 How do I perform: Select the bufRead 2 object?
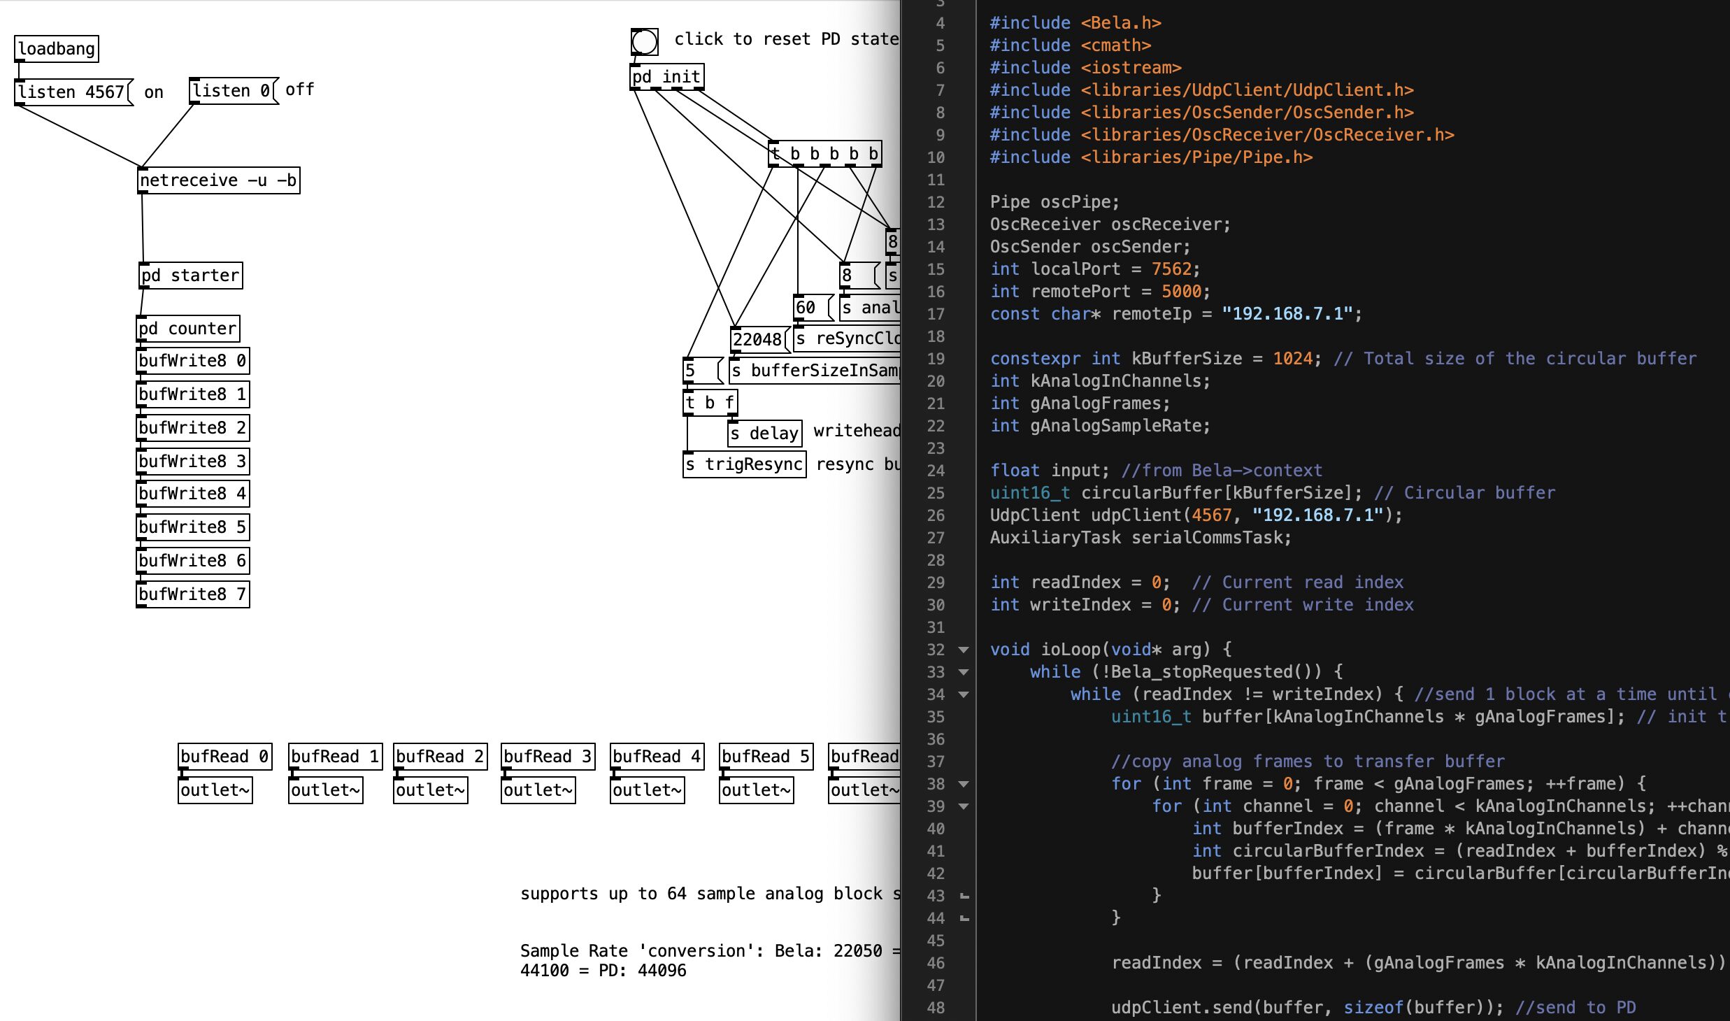440,756
